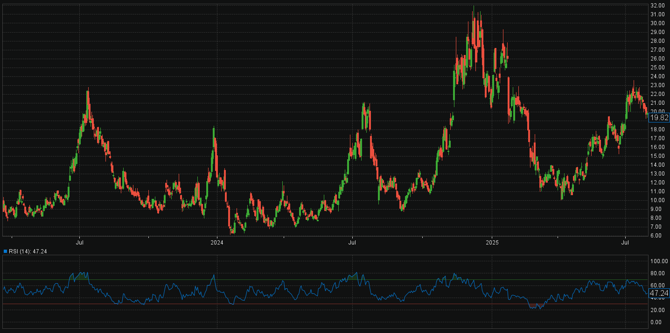
Task: Select the 2024 marker on time axis
Action: click(217, 243)
